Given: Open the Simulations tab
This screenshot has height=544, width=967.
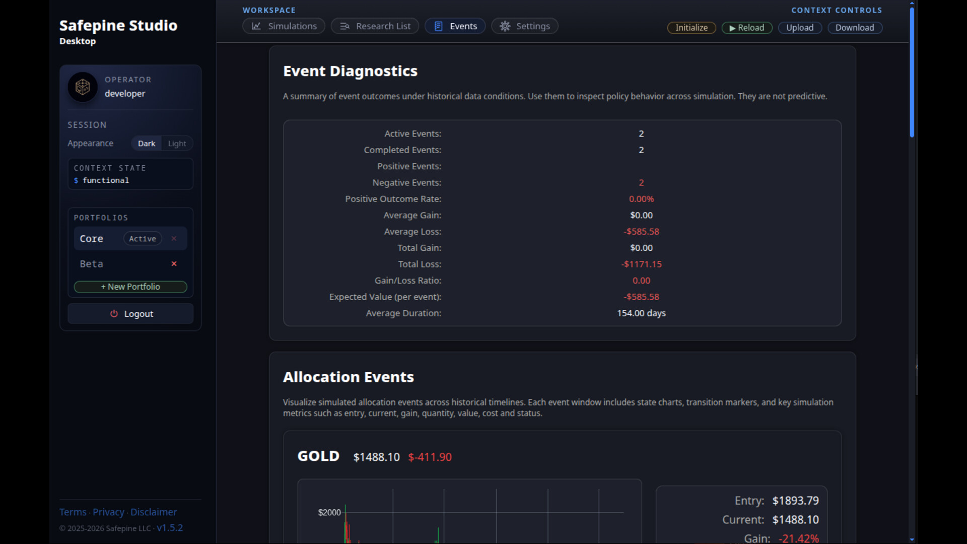Looking at the screenshot, I should coord(284,26).
